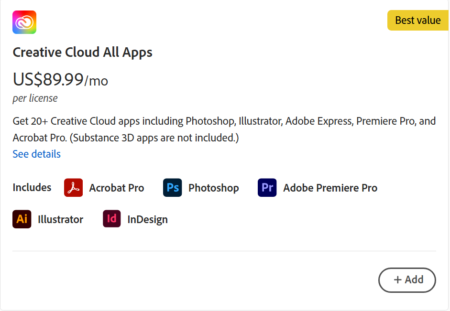The height and width of the screenshot is (311, 450).
Task: Click the Best value badge
Action: (x=417, y=21)
